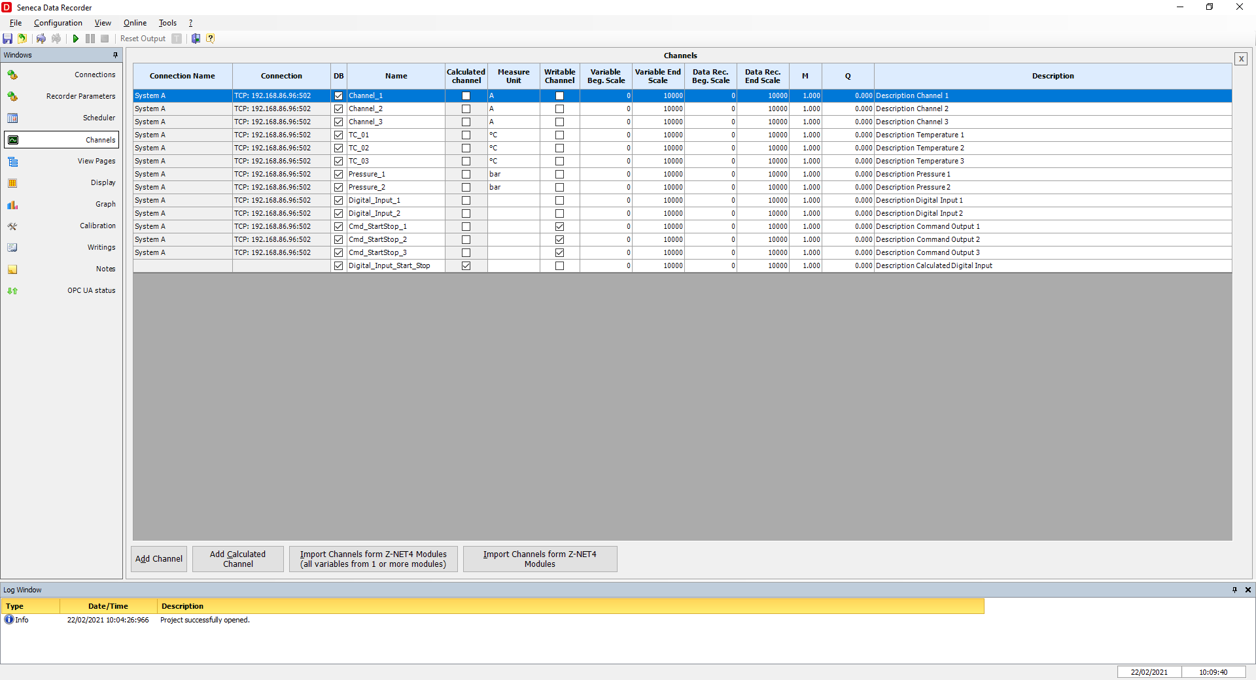Toggle Calculated channel checkbox for Digital_Input_Start_Stop
1256x680 pixels.
pyautogui.click(x=466, y=266)
